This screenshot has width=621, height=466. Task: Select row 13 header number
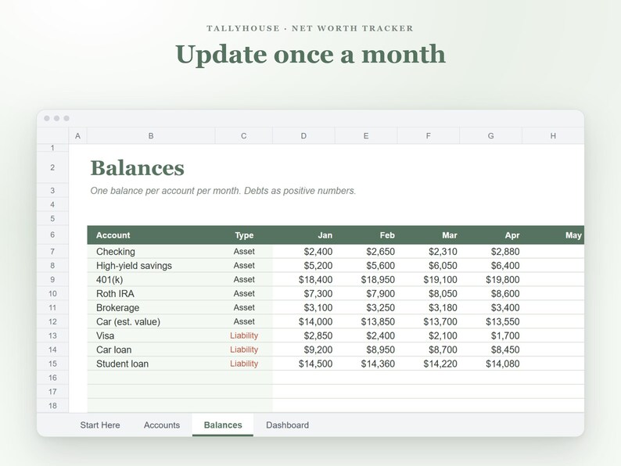pyautogui.click(x=52, y=335)
